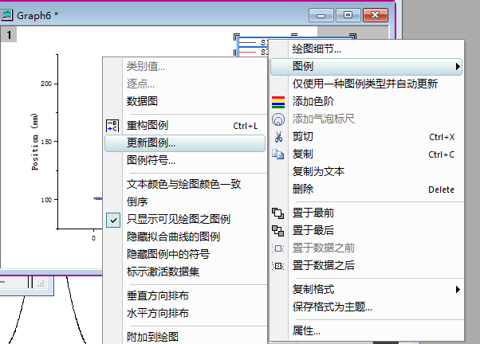480x344 pixels.
Task: Click the 重构图例 legend icon
Action: point(112,126)
